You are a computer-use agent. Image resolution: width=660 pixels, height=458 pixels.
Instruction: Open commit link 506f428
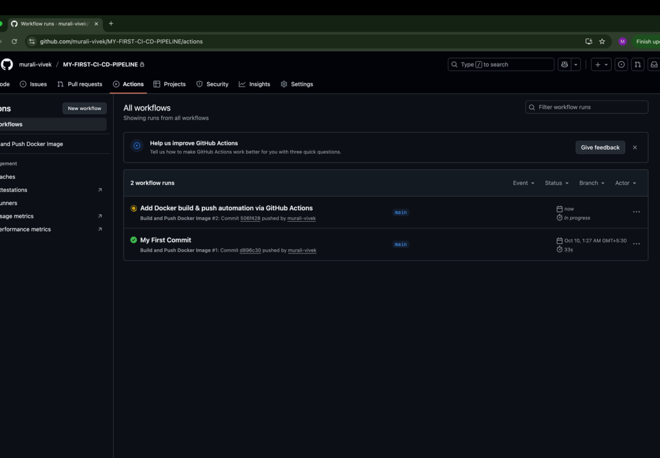tap(250, 218)
